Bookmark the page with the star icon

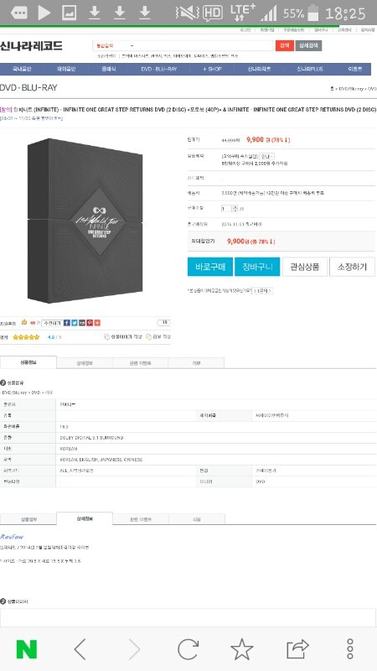[x=242, y=649]
